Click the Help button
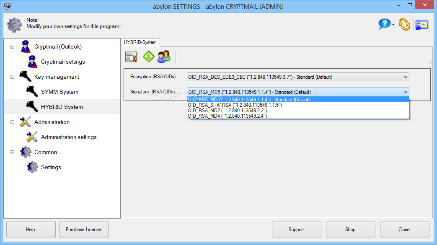The height and width of the screenshot is (245, 437). (x=31, y=230)
